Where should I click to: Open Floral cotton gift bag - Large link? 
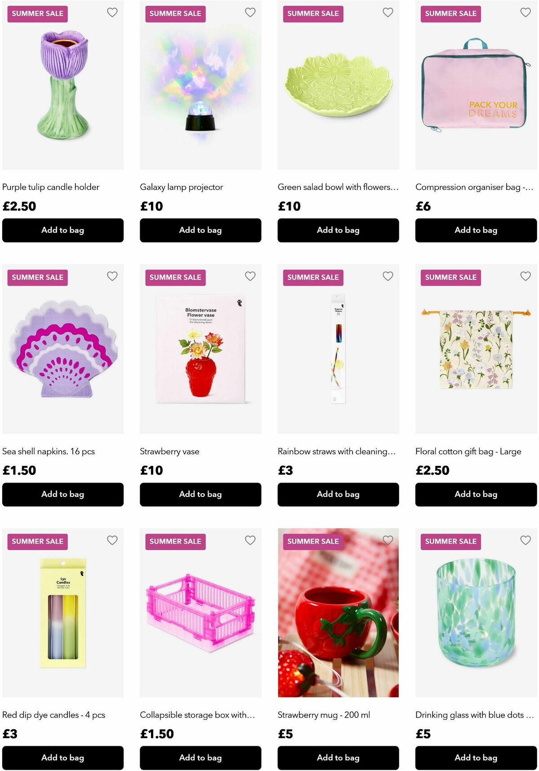(x=468, y=451)
